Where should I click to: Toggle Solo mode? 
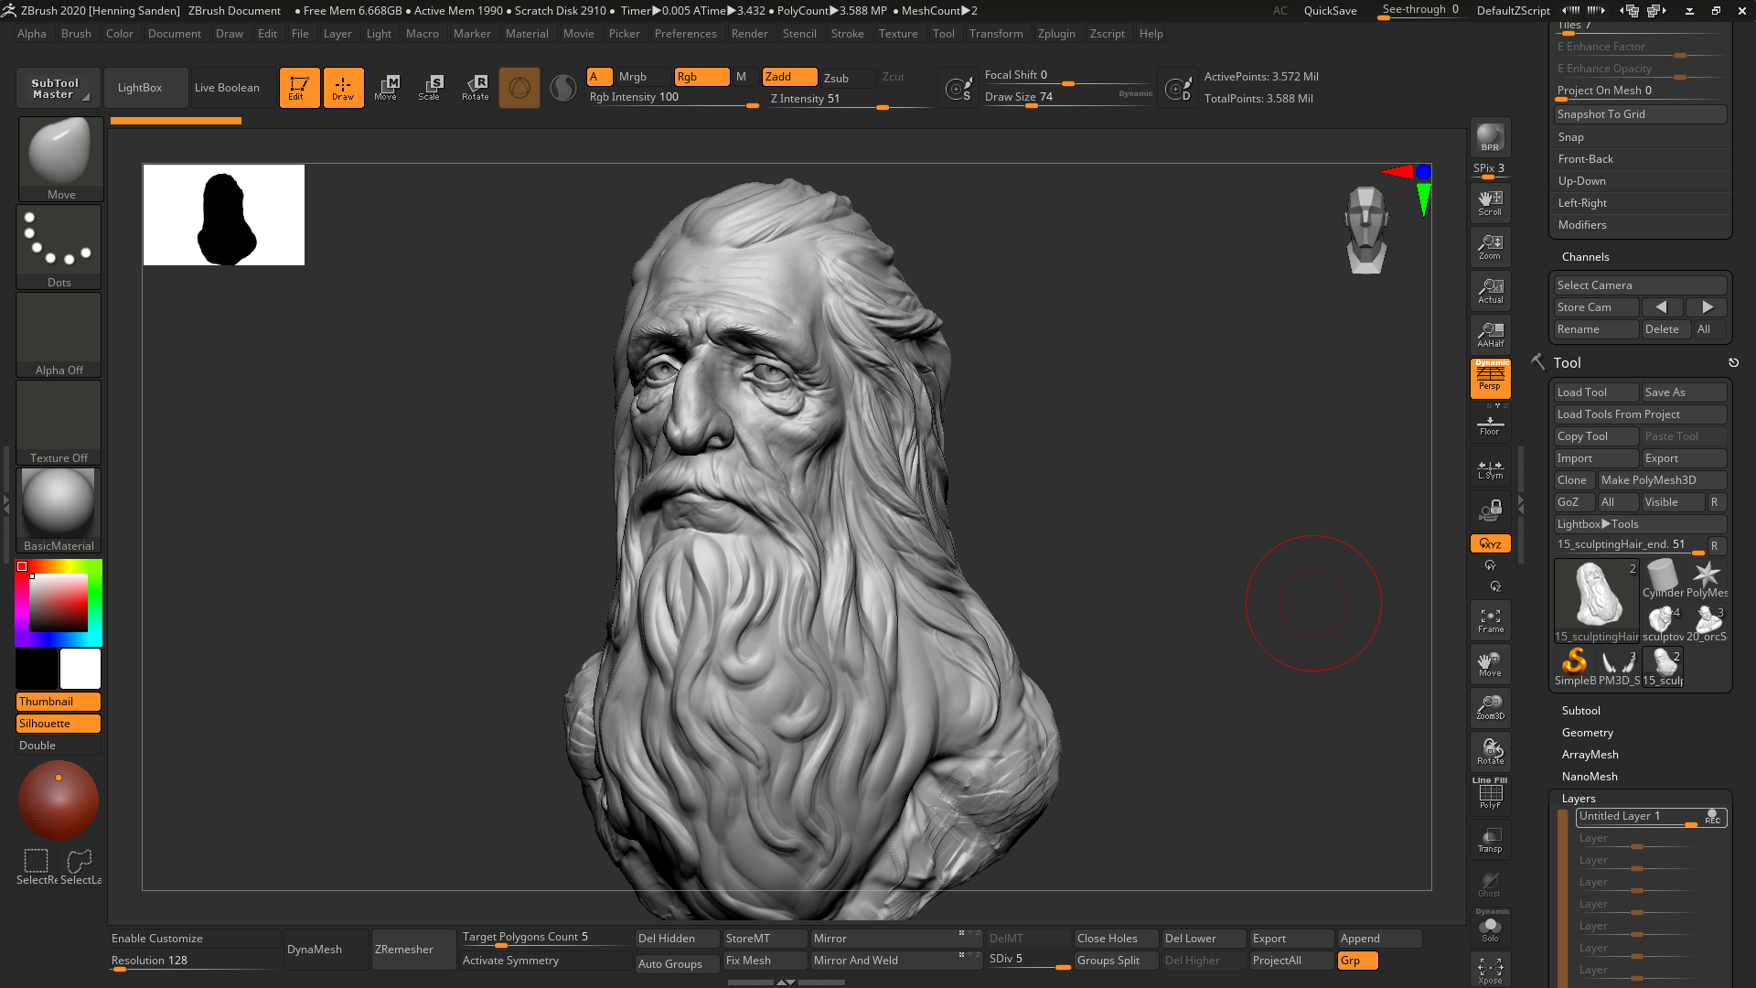[1490, 926]
